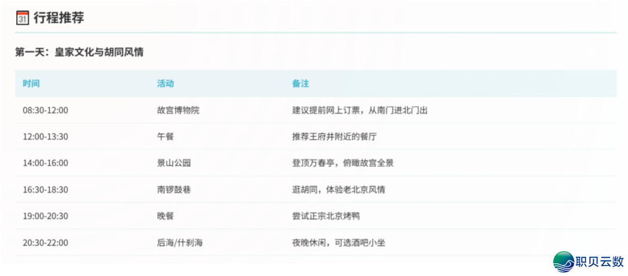Click the 午餐 activity cell
The width and height of the screenshot is (628, 276).
pos(165,137)
